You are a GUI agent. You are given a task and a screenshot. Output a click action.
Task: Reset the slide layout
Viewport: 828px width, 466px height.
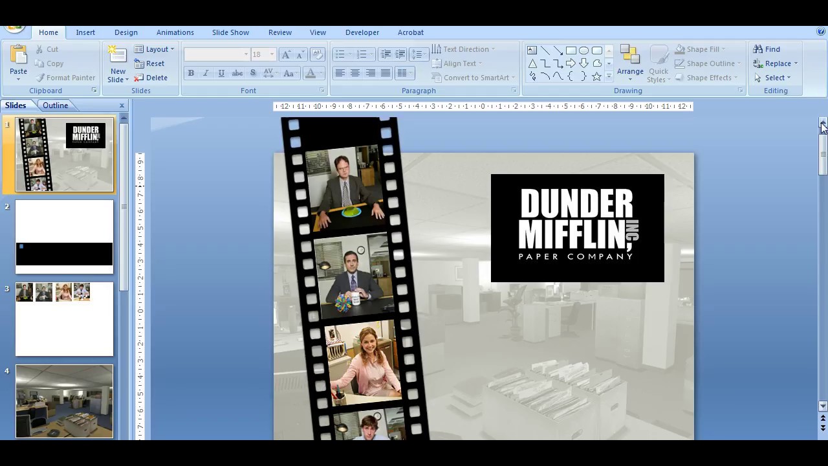point(149,63)
